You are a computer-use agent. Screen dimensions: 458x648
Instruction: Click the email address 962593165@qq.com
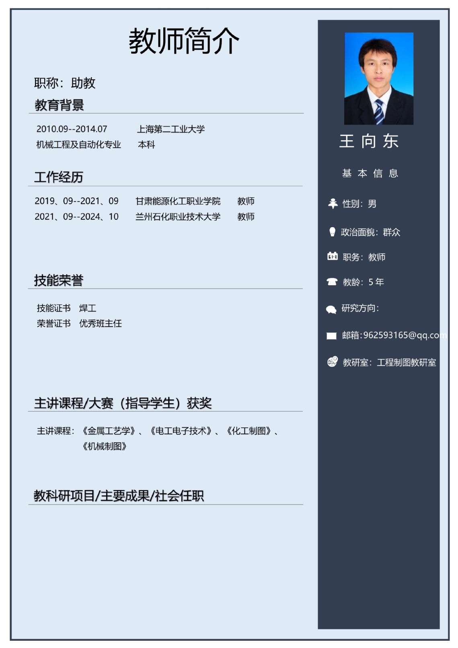coord(404,335)
